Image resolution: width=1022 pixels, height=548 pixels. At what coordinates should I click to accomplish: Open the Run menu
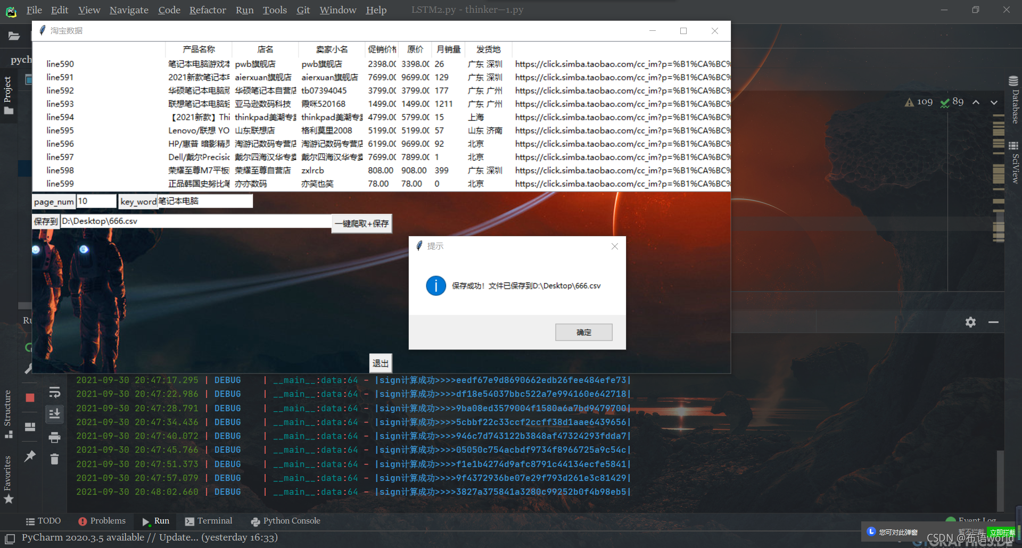pos(244,10)
